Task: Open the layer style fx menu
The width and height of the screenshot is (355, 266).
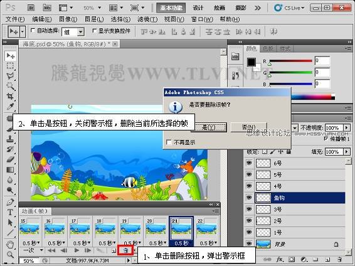Action: tap(279, 260)
